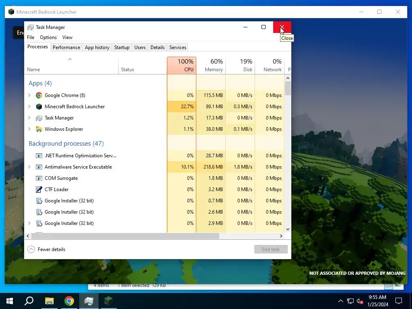Viewport: 412px width, 309px height.
Task: Open Google Chrome from the taskbar
Action: [69, 301]
